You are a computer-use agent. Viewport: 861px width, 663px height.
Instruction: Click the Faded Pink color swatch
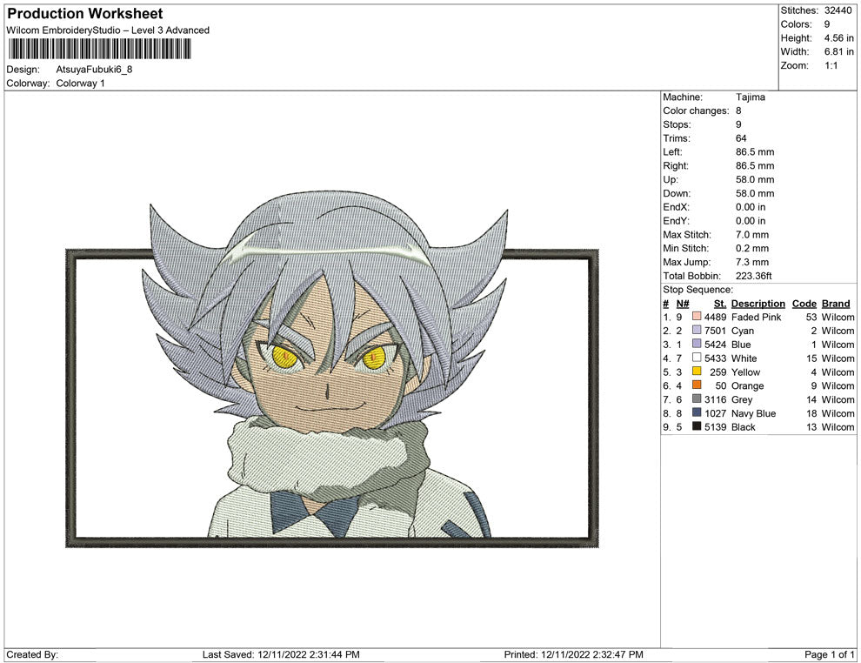click(x=697, y=317)
